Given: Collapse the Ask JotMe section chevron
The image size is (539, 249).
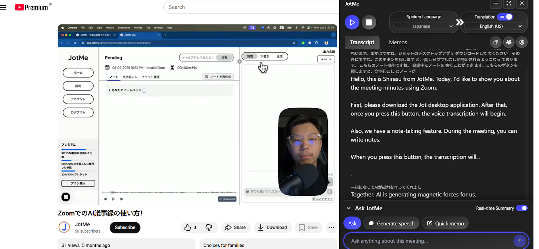Looking at the screenshot, I should 349,208.
